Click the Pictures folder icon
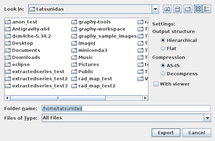Screen dimensions: 215x141 click(74, 65)
